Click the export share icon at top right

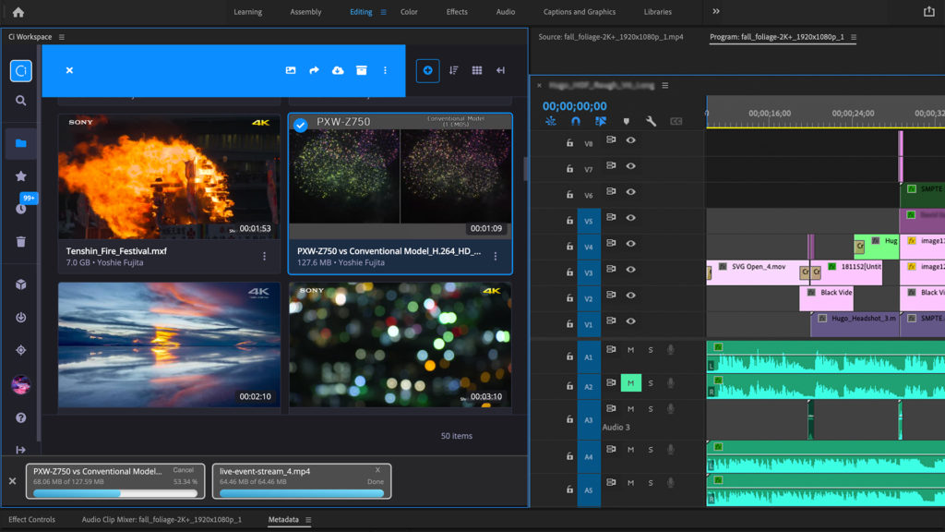928,11
